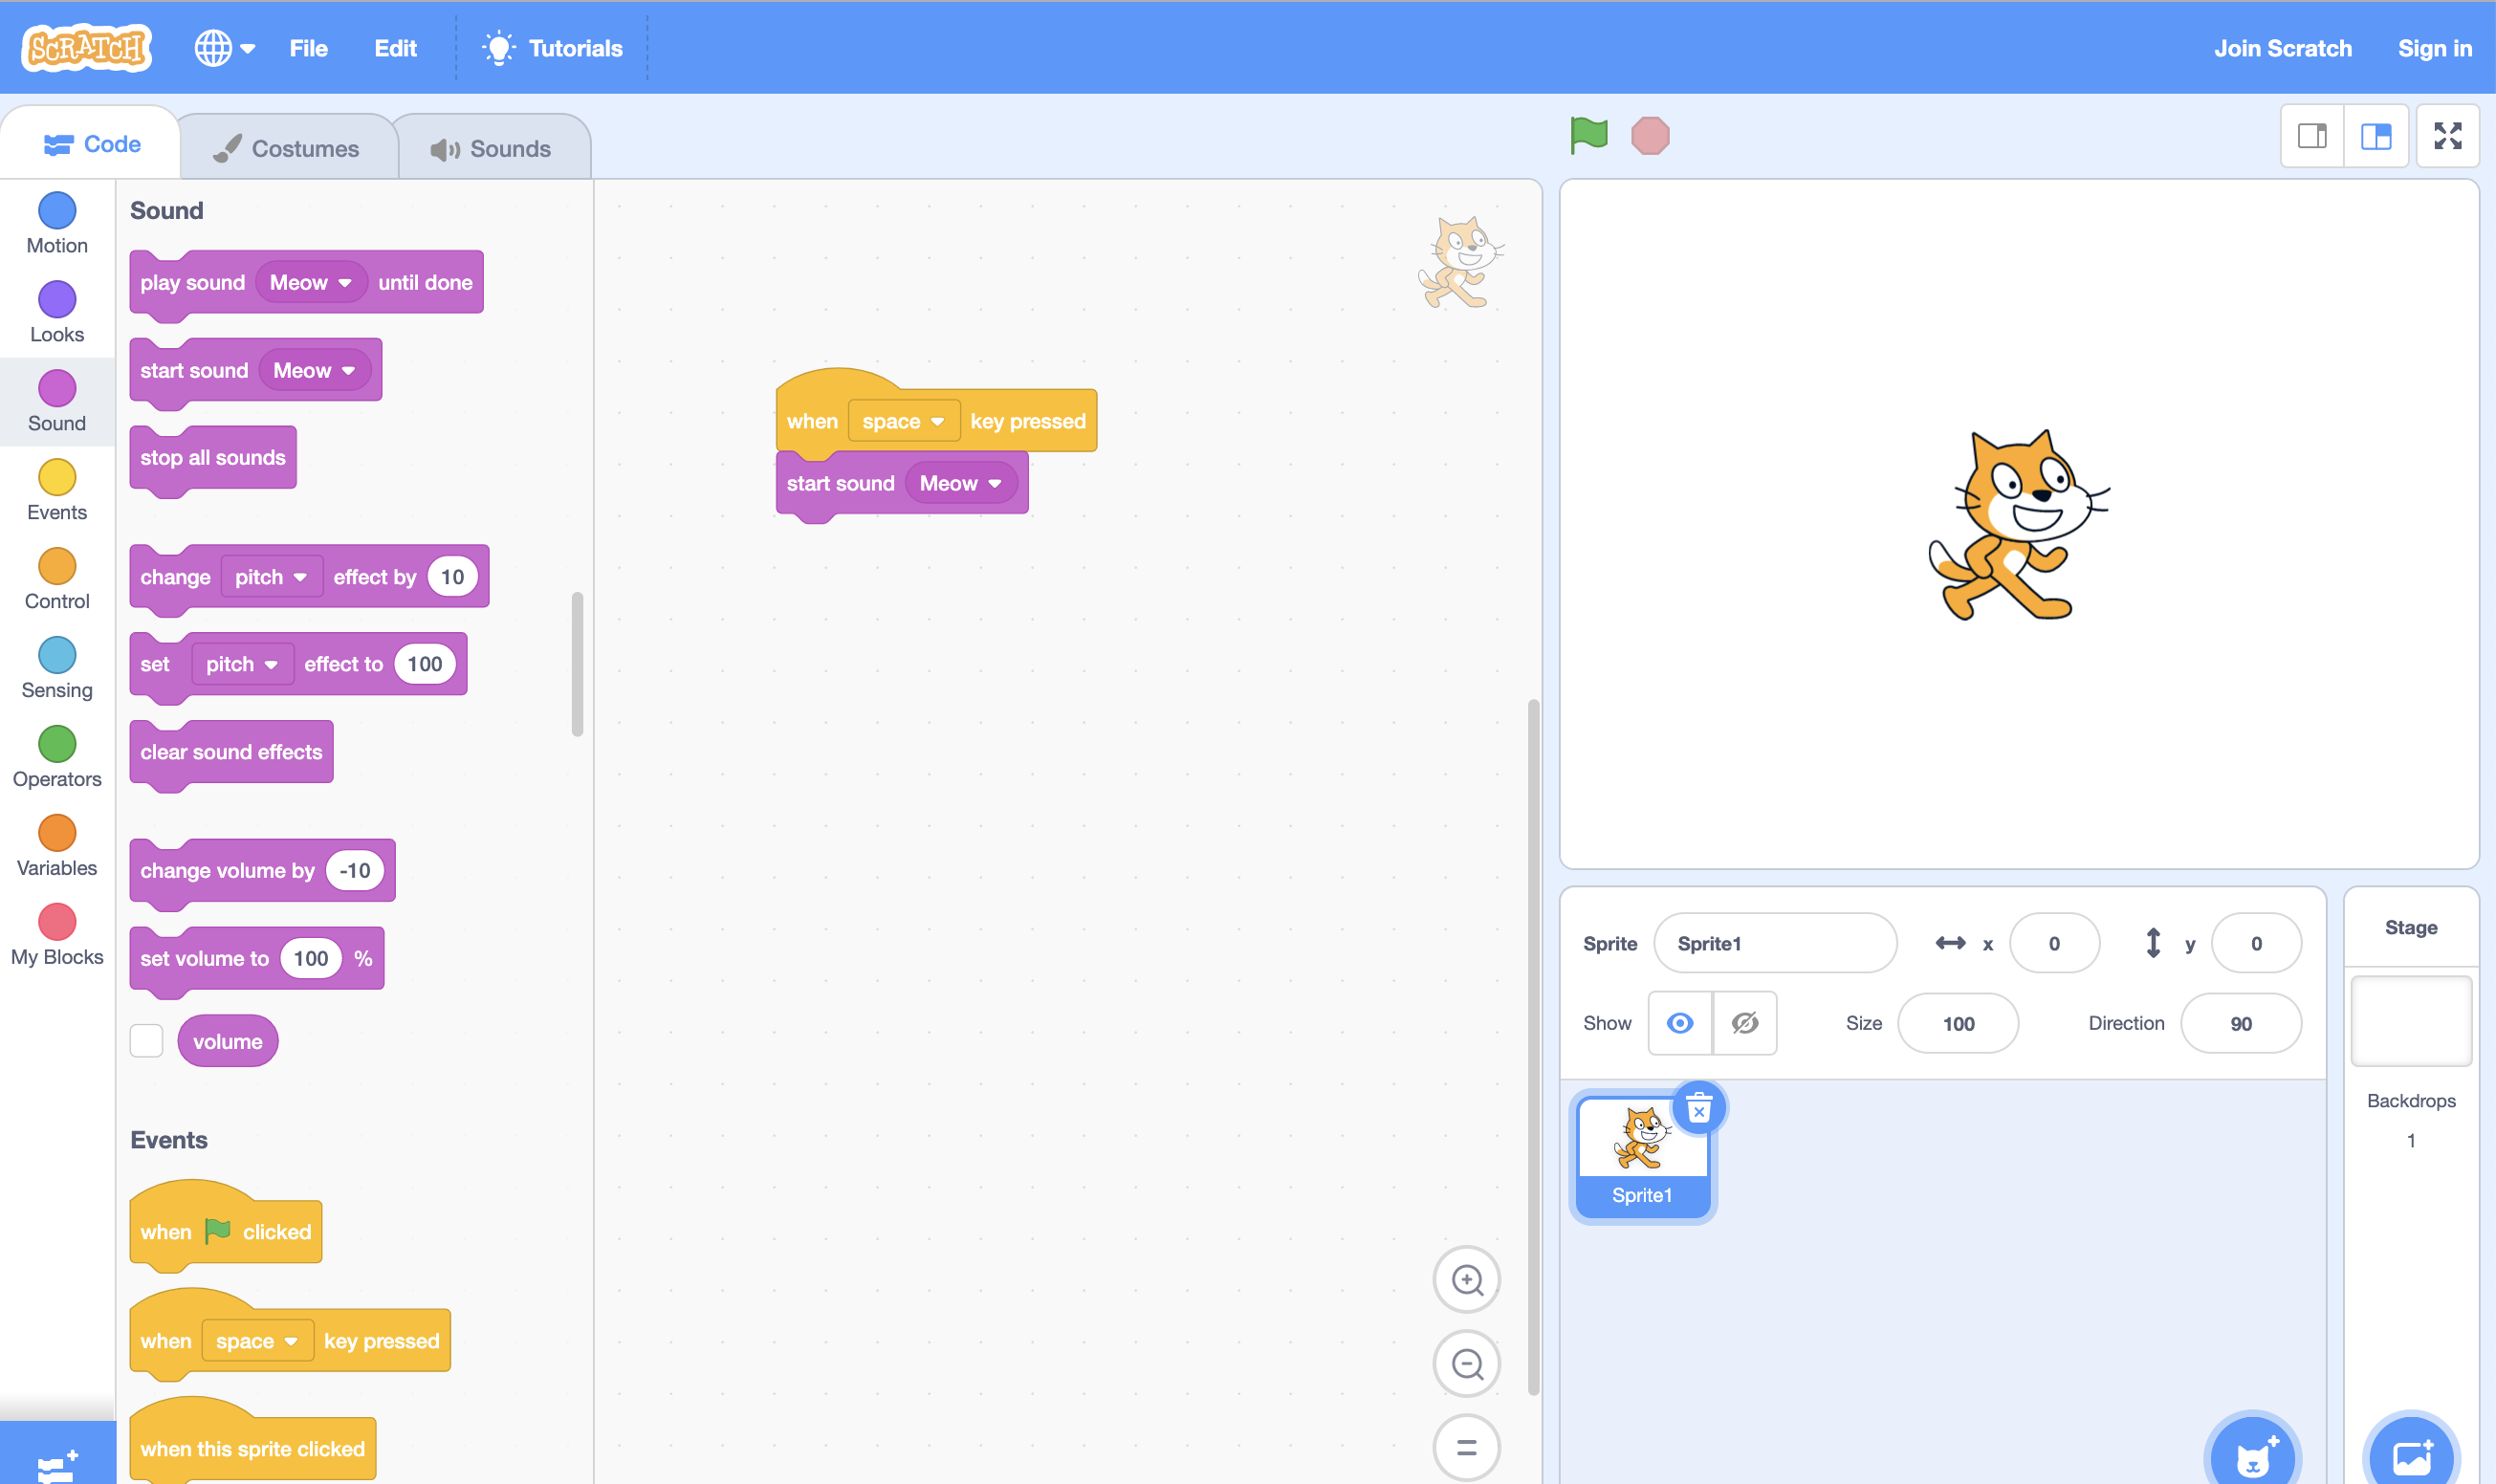Viewport: 2496px width, 1484px height.
Task: Open pitch dropdown in change effect block
Action: (271, 577)
